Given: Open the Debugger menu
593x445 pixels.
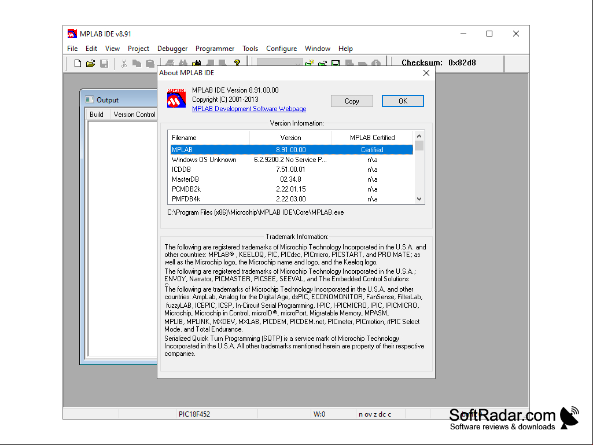Looking at the screenshot, I should [x=172, y=49].
